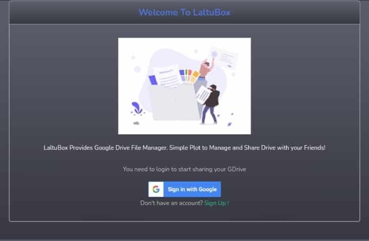Click the Welcome To LaltuBox heading
Screen dimensions: 369x241
[184, 12]
